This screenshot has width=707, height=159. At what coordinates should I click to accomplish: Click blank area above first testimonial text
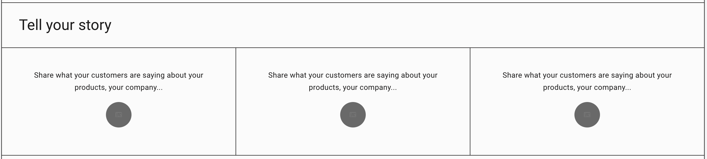pyautogui.click(x=118, y=60)
